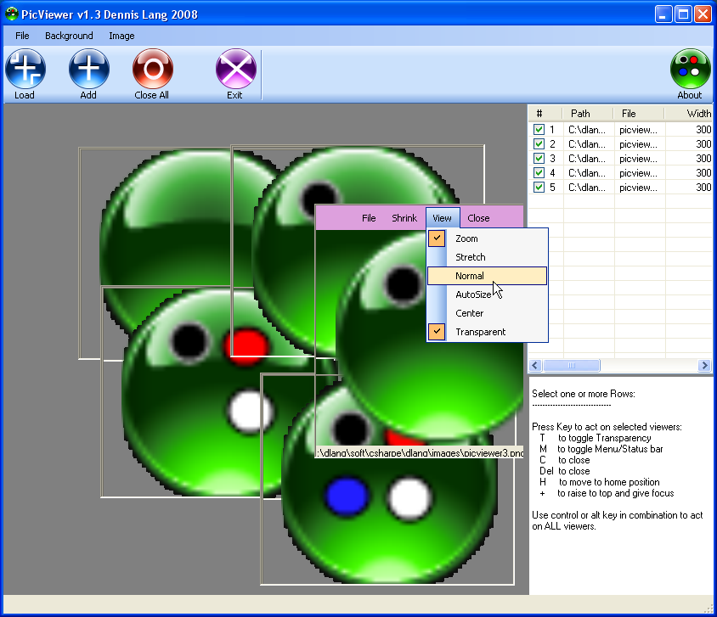The width and height of the screenshot is (717, 617).
Task: Sort list by the # column header
Action: point(545,113)
